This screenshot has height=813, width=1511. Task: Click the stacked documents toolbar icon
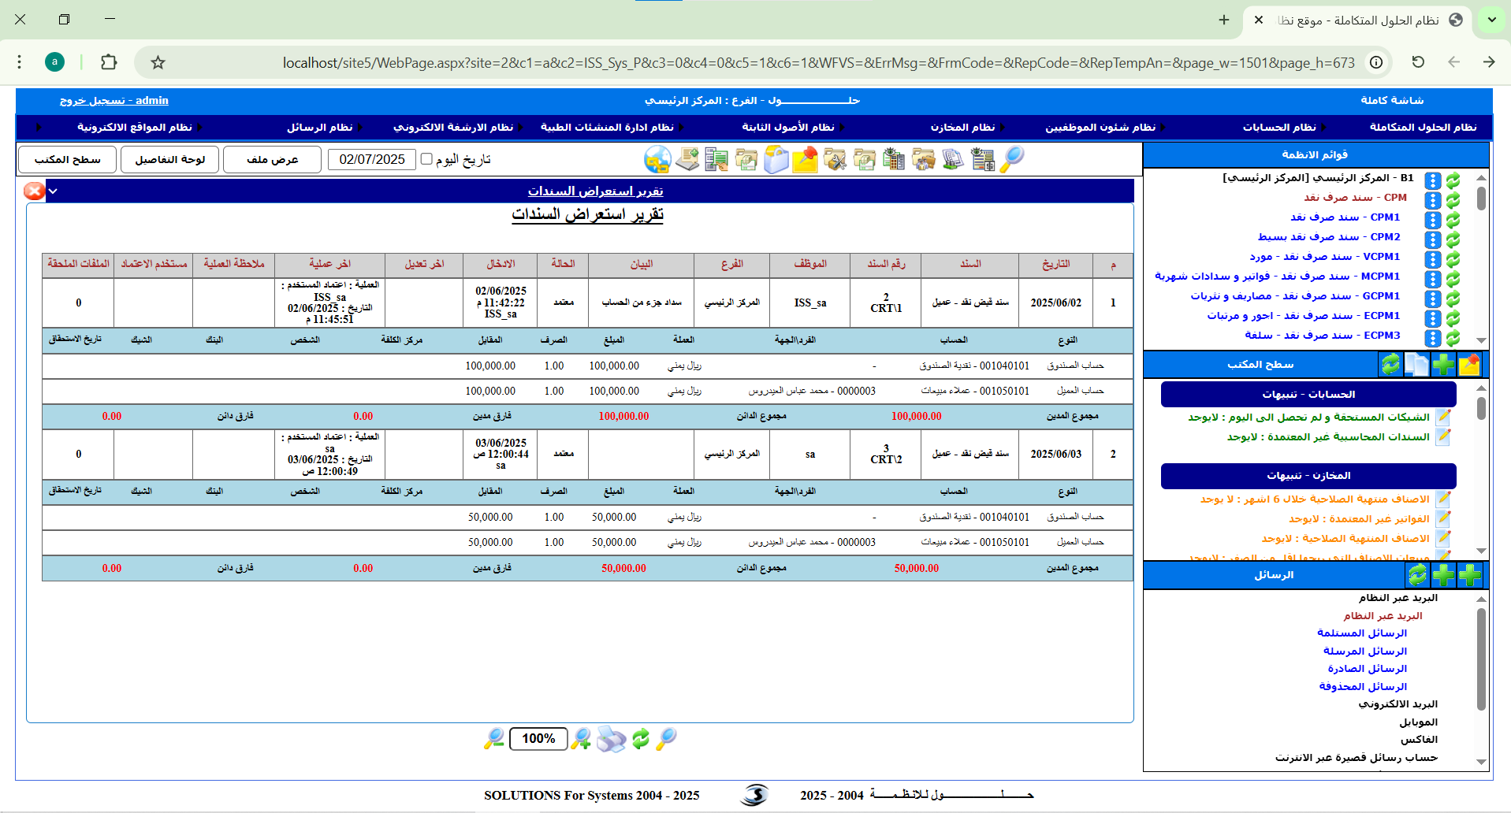tap(953, 160)
